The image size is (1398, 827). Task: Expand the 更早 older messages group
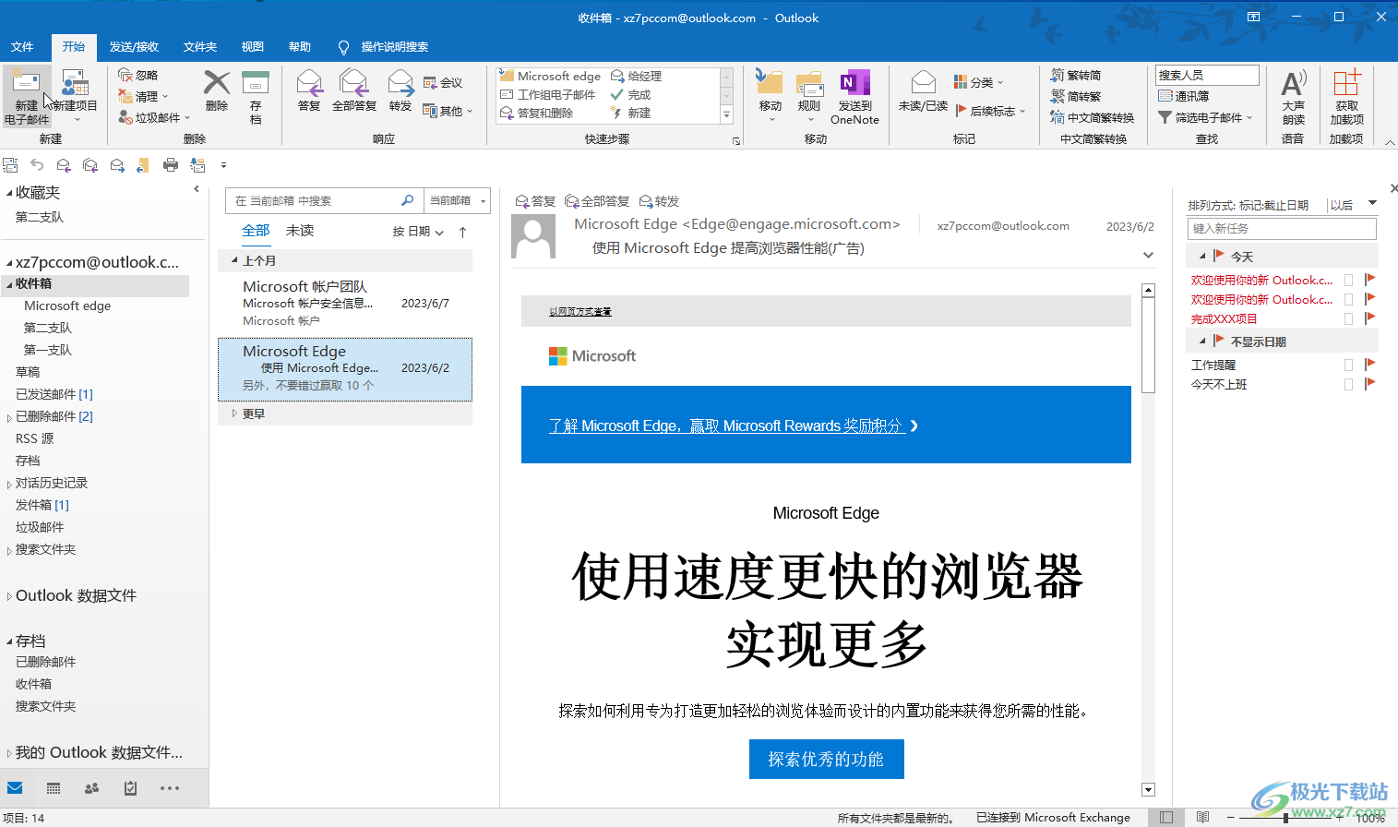point(234,413)
